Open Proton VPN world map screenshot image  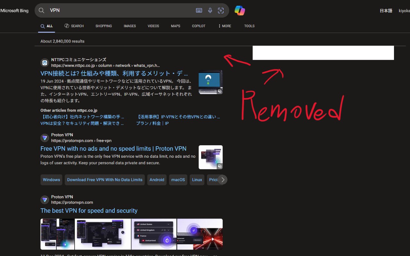pos(103,234)
